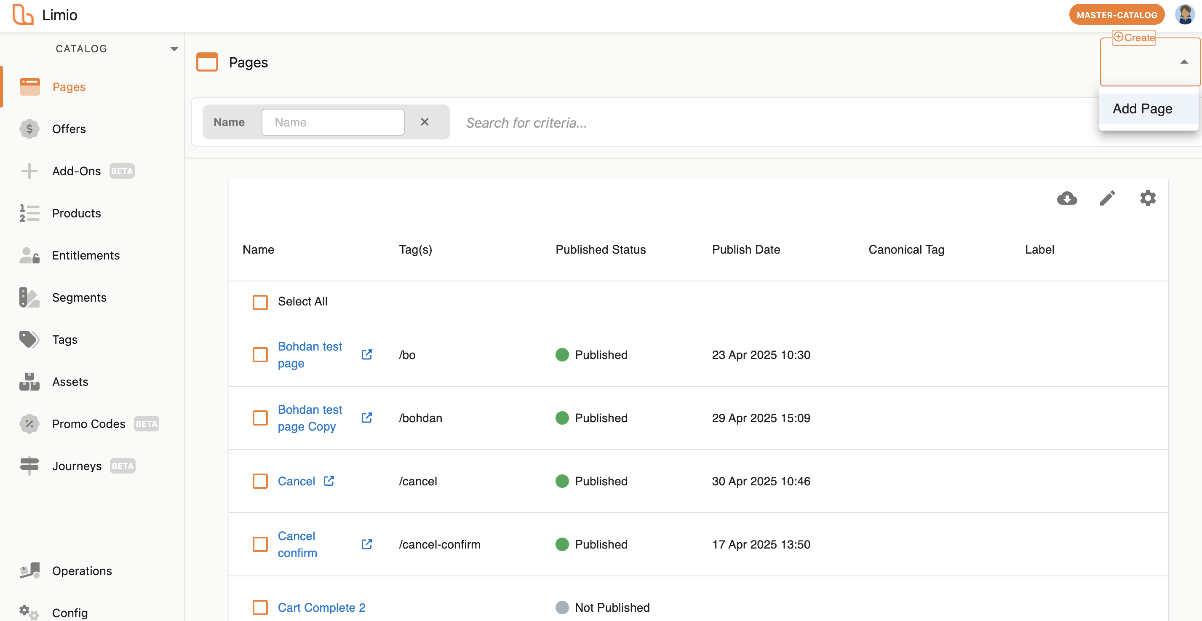Click the Create button label
This screenshot has width=1202, height=621.
point(1134,37)
